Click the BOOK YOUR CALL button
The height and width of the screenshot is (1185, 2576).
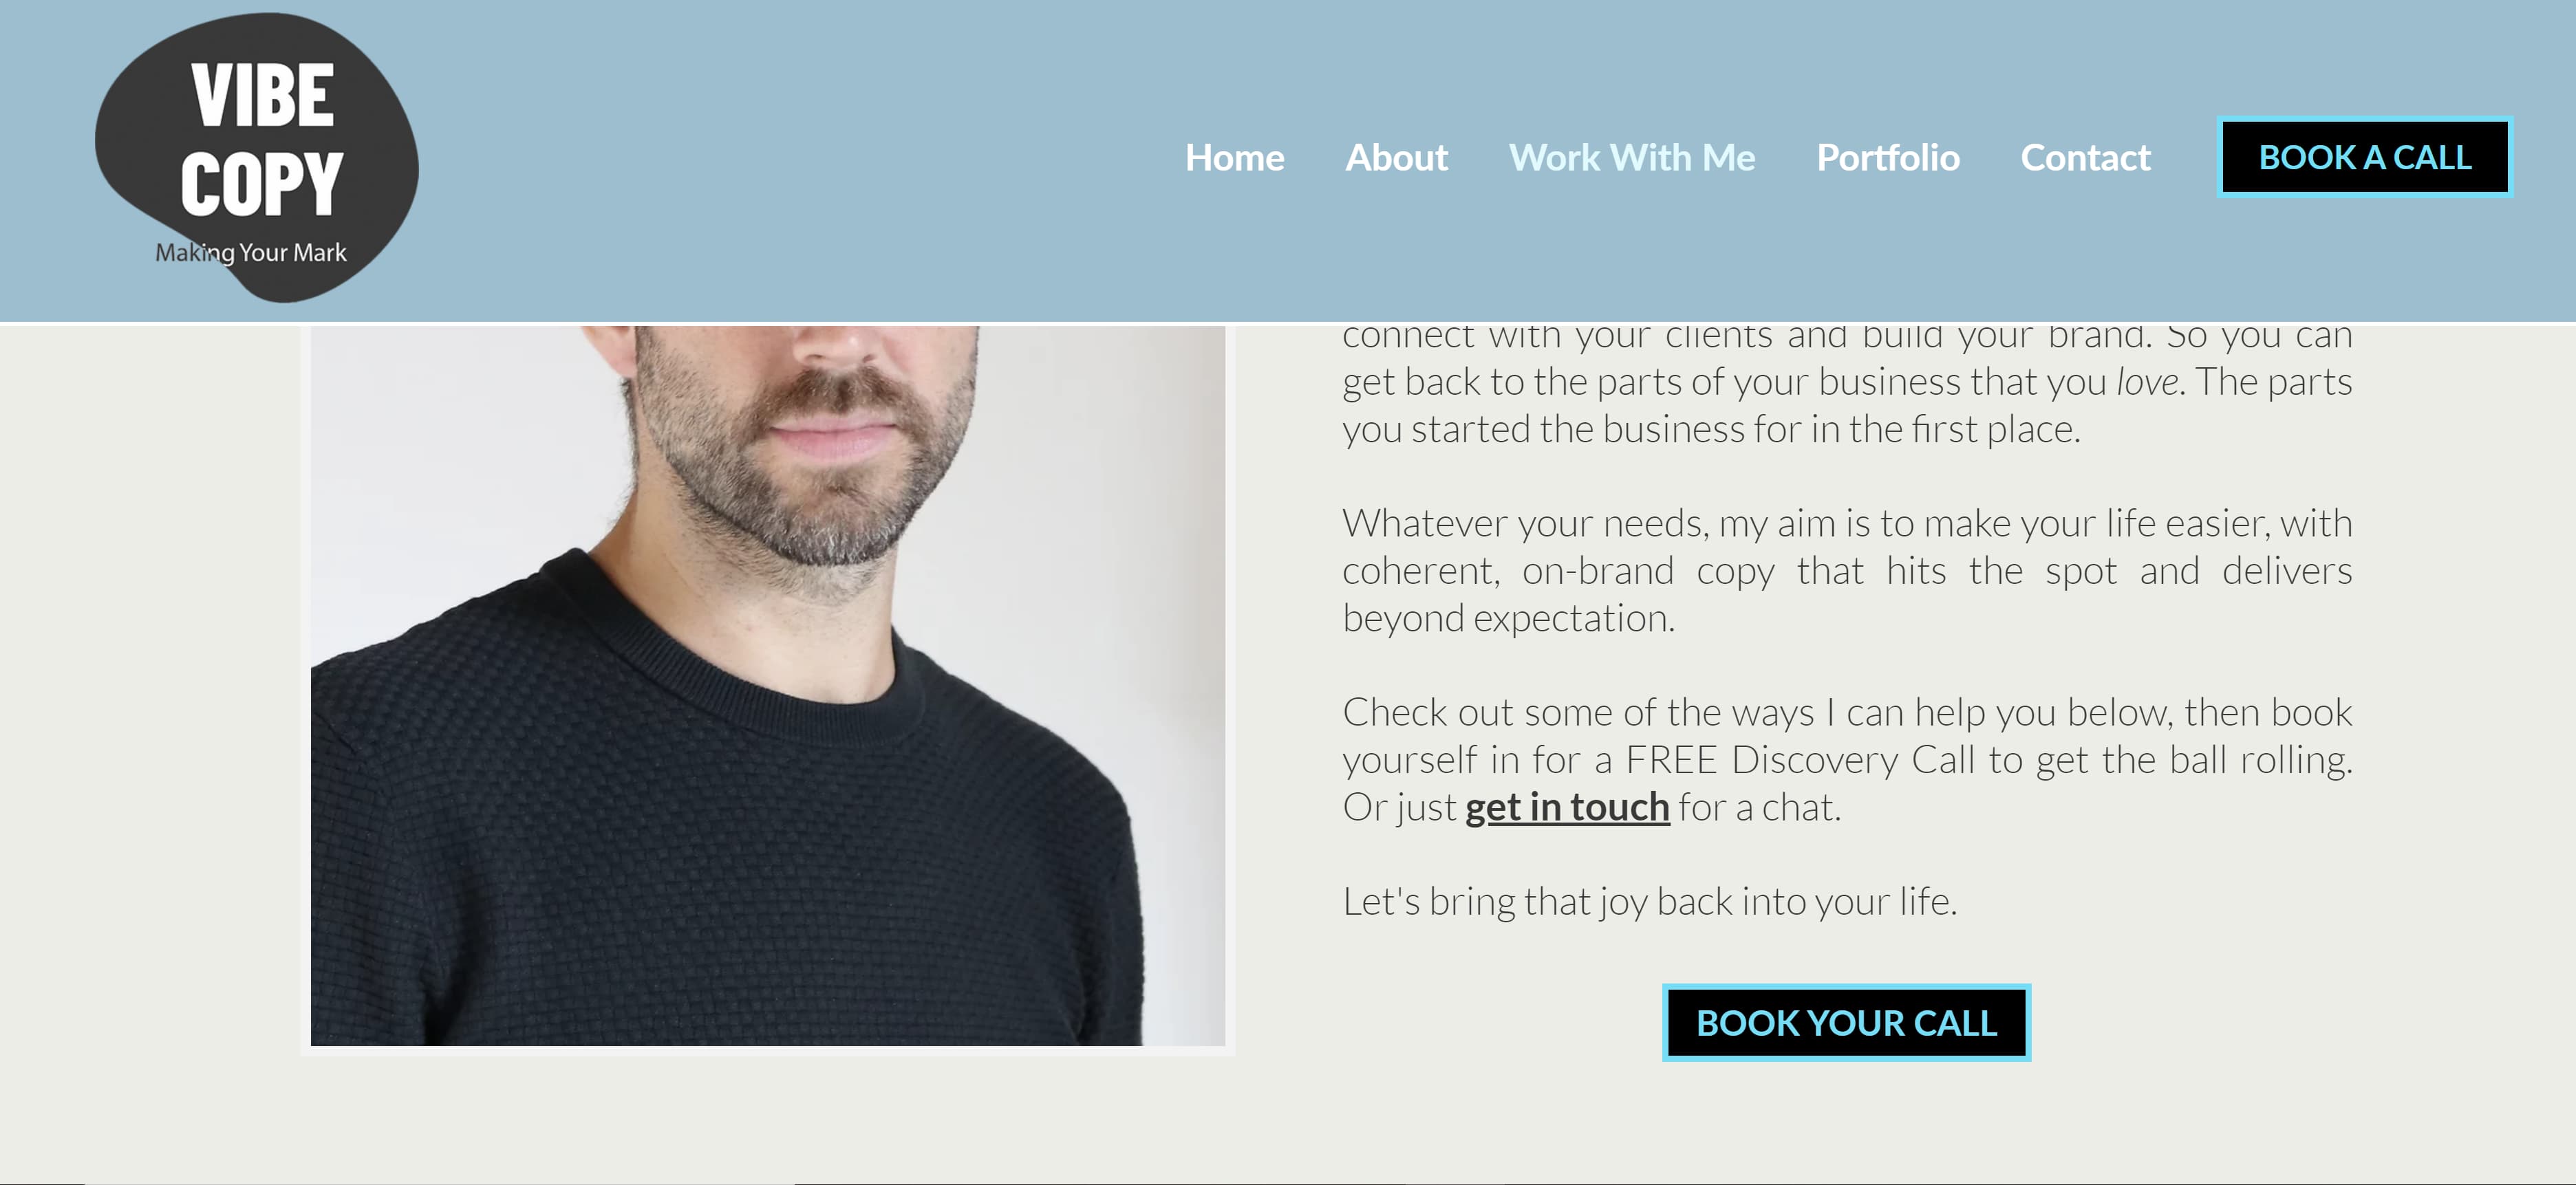1846,1023
